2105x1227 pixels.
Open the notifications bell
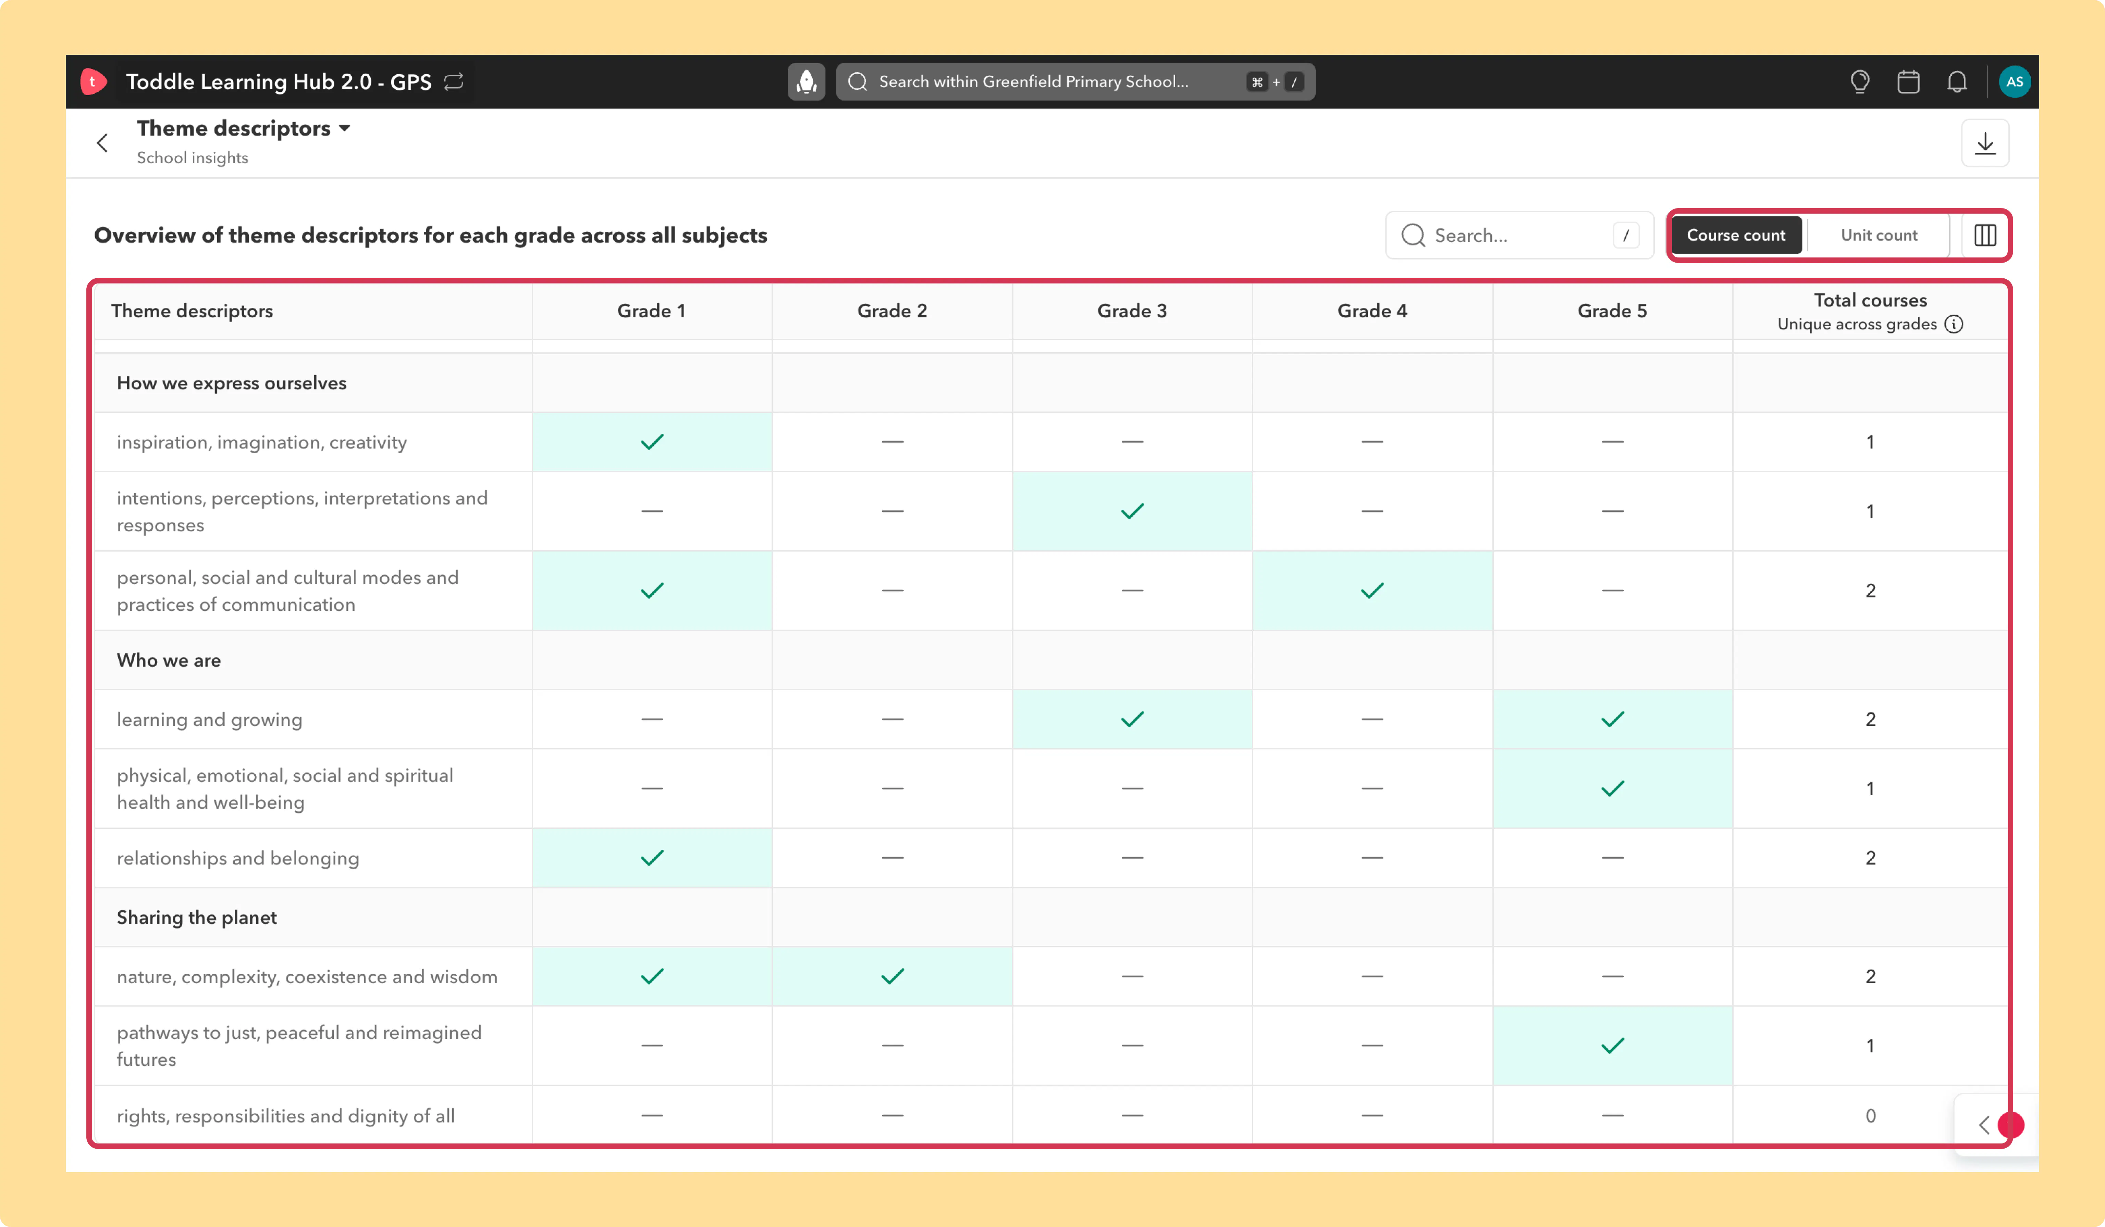click(x=1956, y=82)
